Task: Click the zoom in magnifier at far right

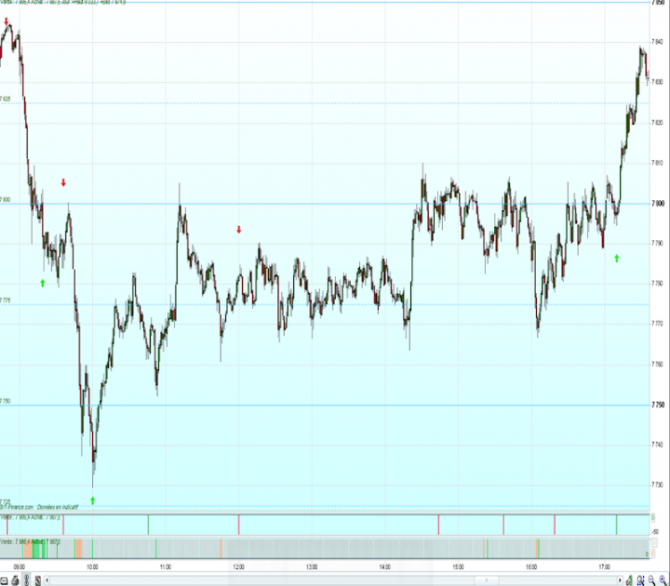Action: 663,581
